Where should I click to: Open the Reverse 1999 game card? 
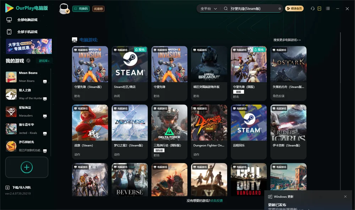click(130, 180)
